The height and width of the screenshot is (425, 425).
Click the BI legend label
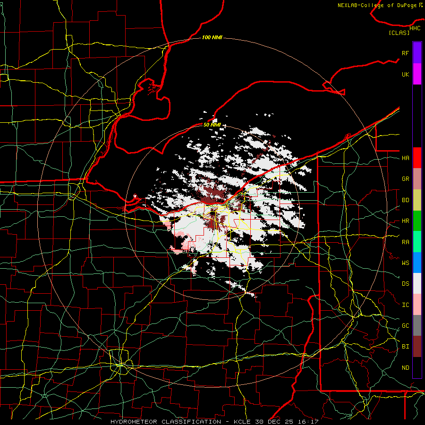point(405,347)
